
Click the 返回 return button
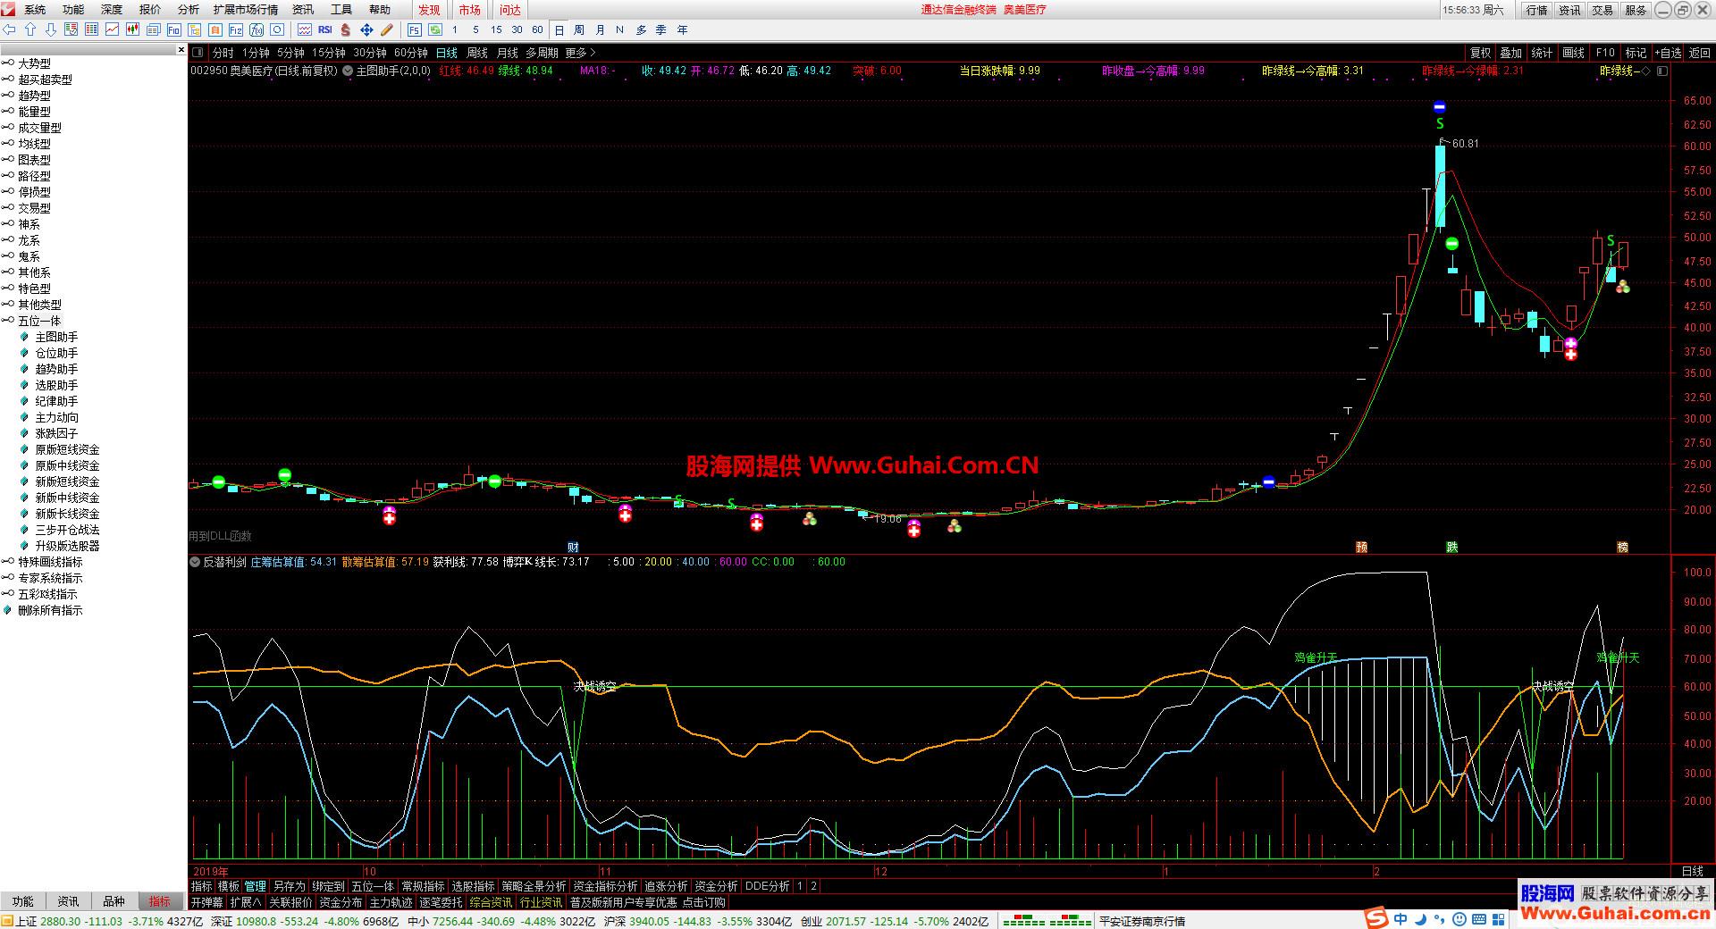(x=1699, y=53)
